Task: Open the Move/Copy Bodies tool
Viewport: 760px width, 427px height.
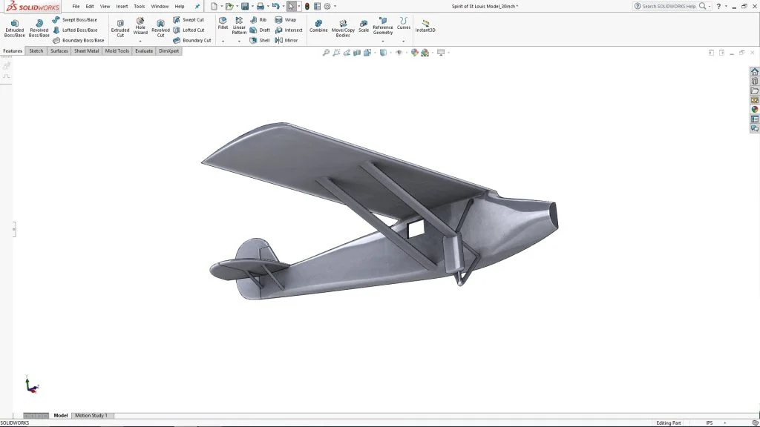Action: pyautogui.click(x=343, y=27)
